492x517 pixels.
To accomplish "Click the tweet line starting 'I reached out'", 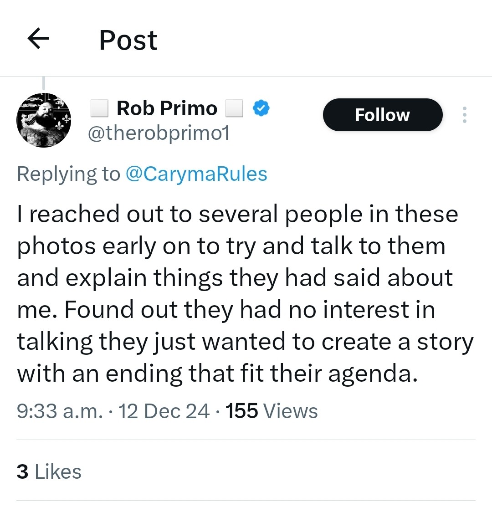I will pyautogui.click(x=237, y=214).
